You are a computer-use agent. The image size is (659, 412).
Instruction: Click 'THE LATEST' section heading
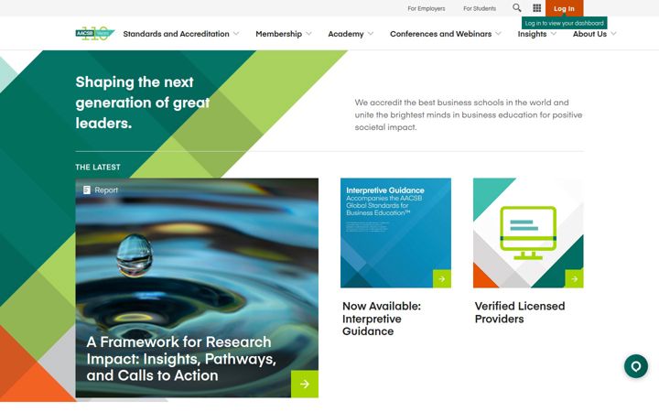pos(98,167)
